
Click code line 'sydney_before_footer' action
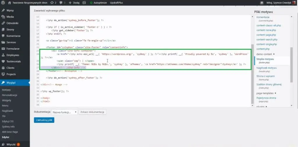pos(75,20)
